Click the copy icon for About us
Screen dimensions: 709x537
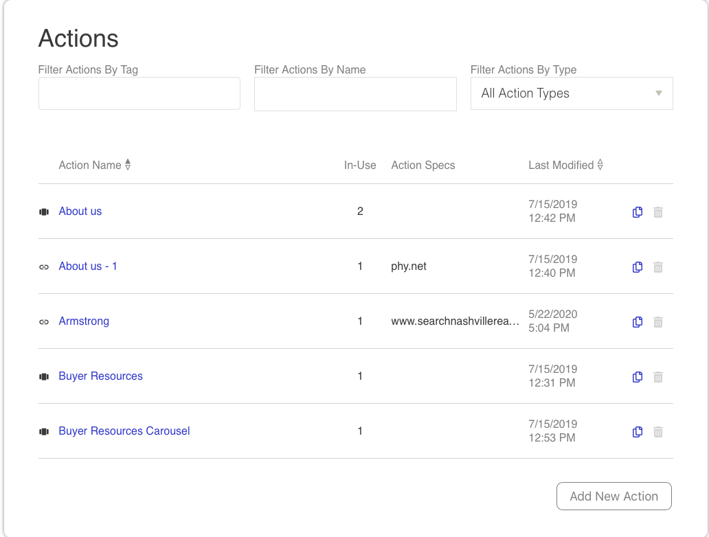[637, 212]
